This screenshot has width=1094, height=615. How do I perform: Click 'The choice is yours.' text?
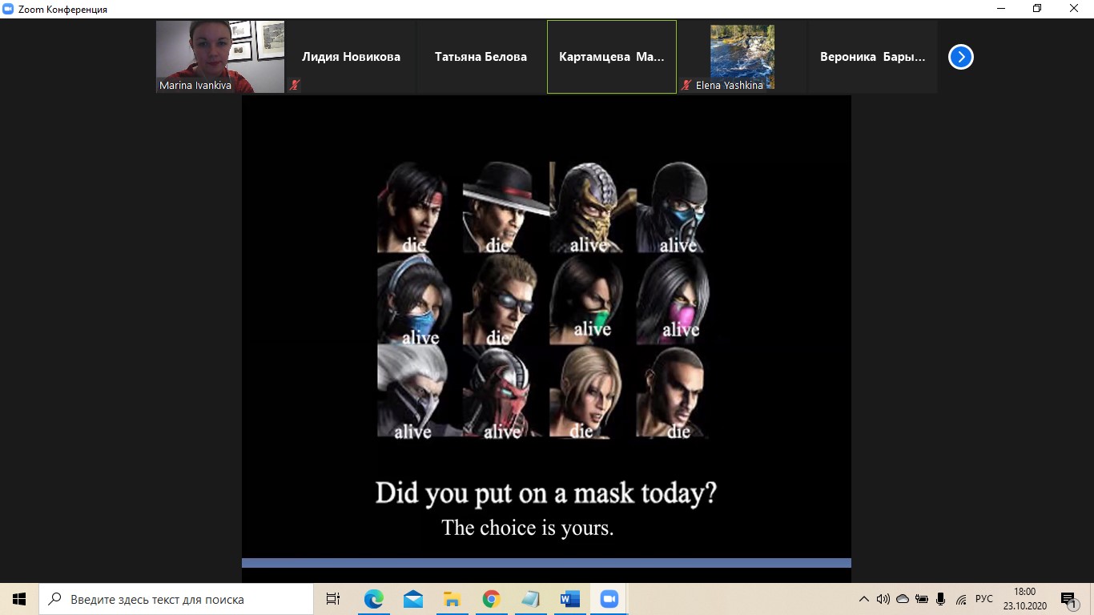coord(528,529)
